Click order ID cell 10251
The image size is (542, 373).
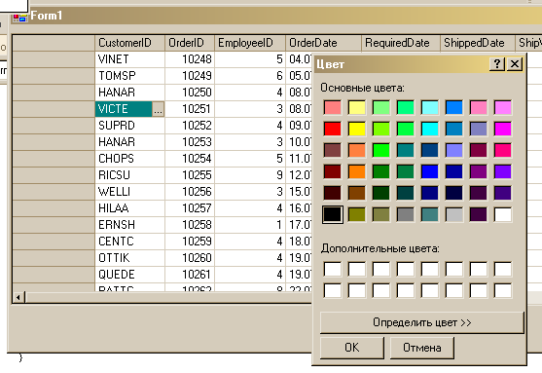[x=190, y=109]
